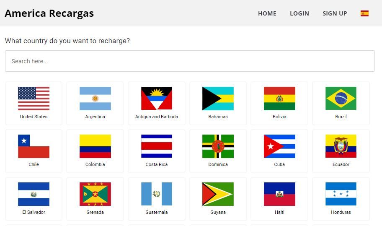Open the SIGN UP page
This screenshot has height=226, width=382.
335,13
